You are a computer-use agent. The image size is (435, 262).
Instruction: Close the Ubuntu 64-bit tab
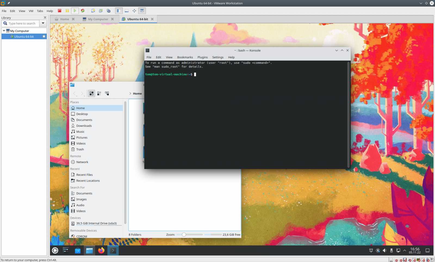click(x=152, y=19)
